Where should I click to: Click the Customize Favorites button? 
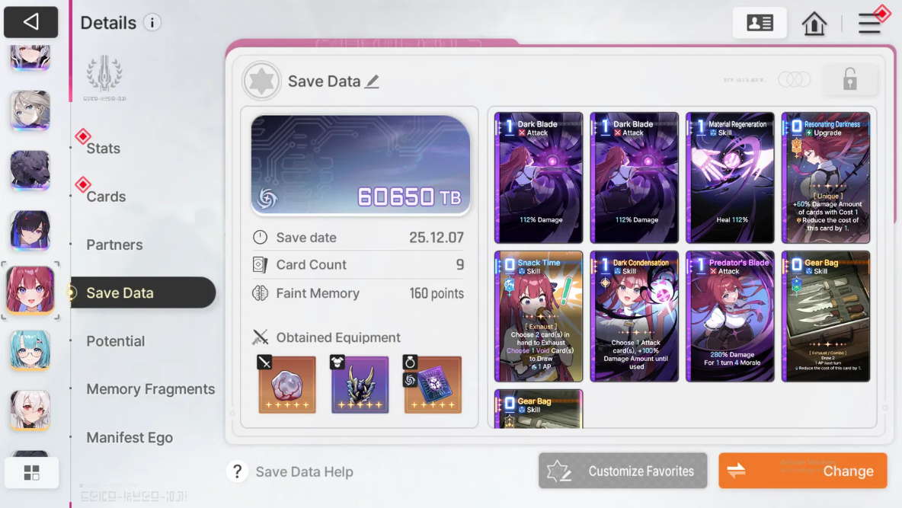point(622,471)
